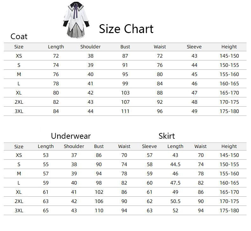This screenshot has height=231, width=251.
Task: Click Coat bust value 111
Action: [125, 111]
